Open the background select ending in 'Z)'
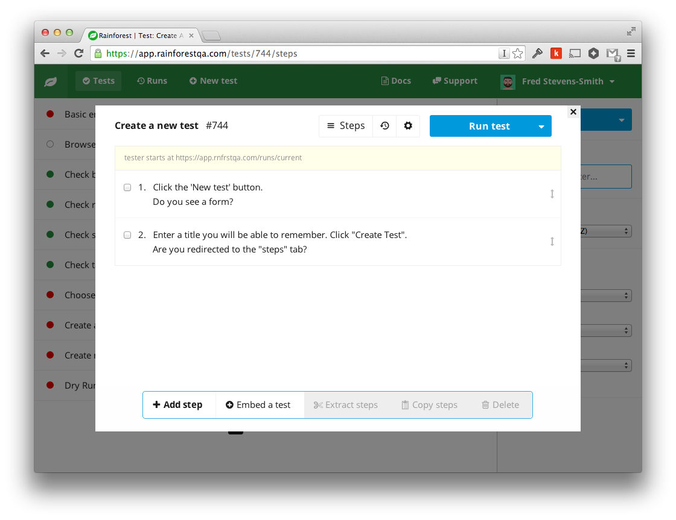 606,231
